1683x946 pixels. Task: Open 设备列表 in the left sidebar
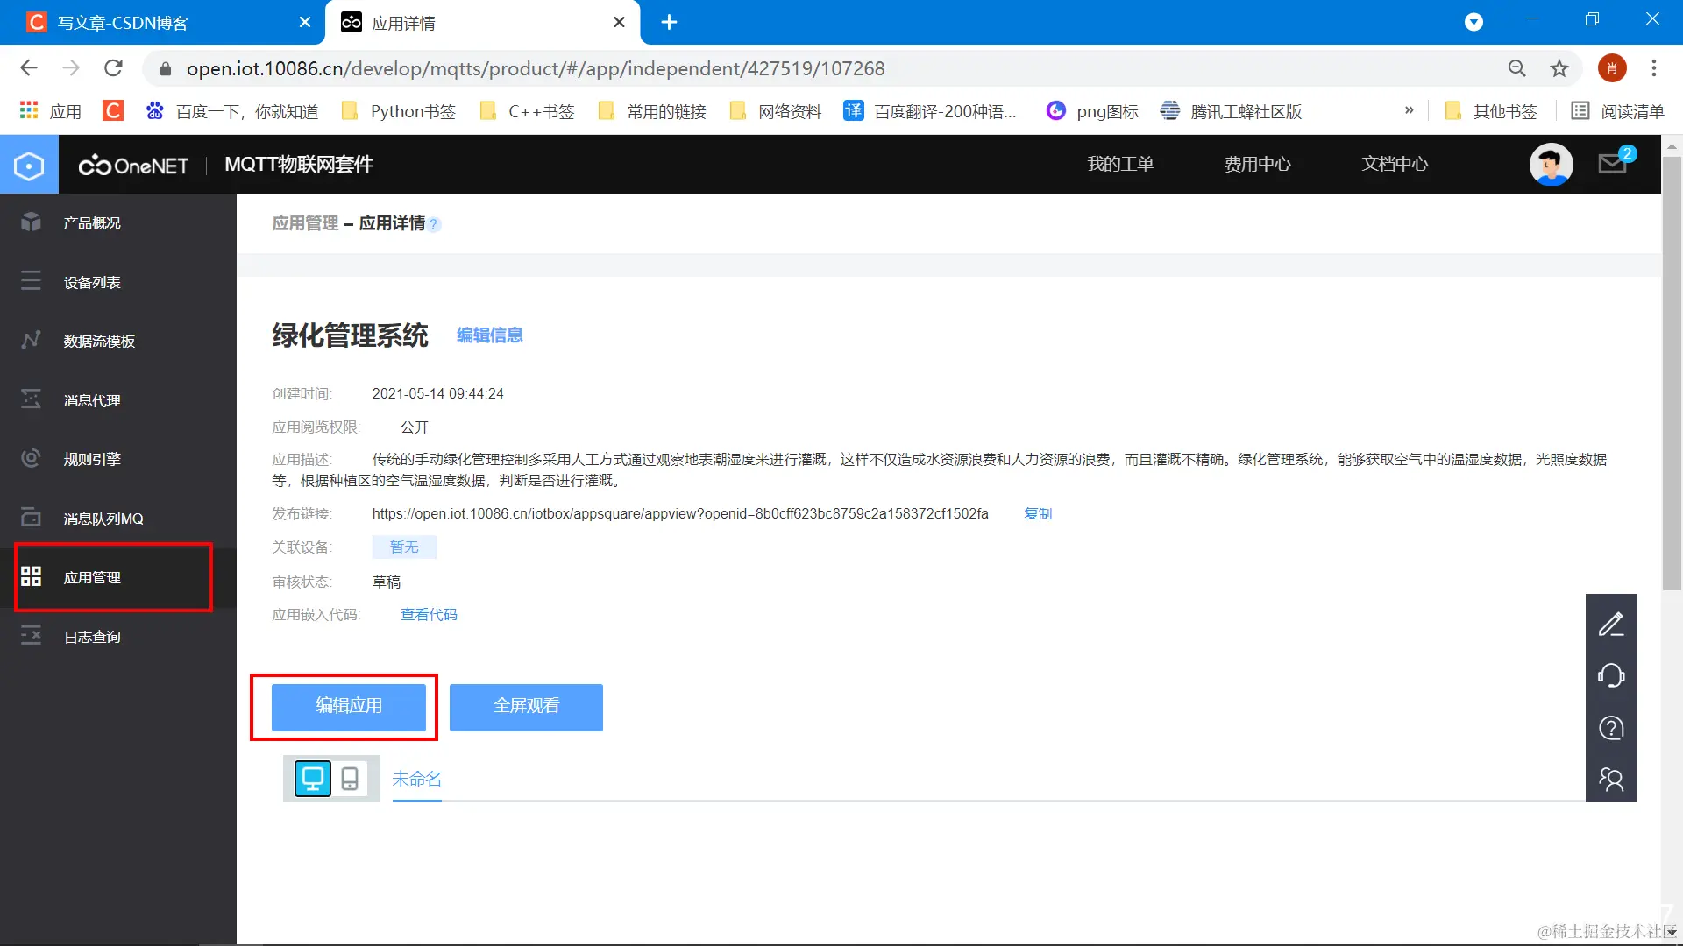click(92, 282)
